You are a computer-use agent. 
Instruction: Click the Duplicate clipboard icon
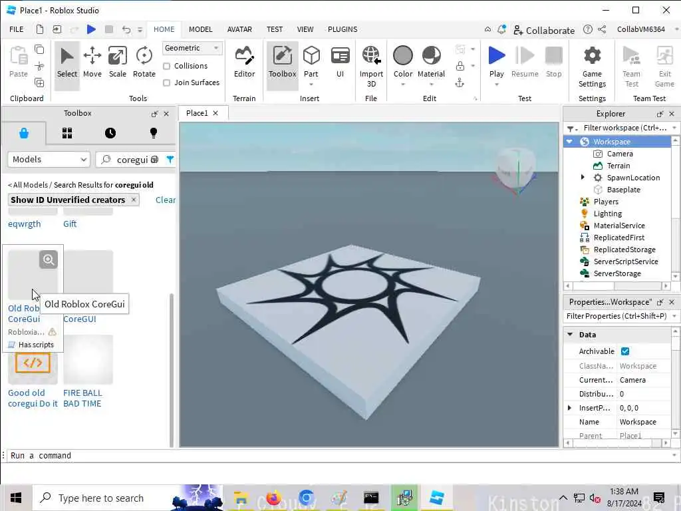coord(39,83)
